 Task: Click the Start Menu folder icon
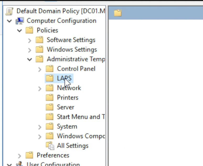tap(49, 117)
